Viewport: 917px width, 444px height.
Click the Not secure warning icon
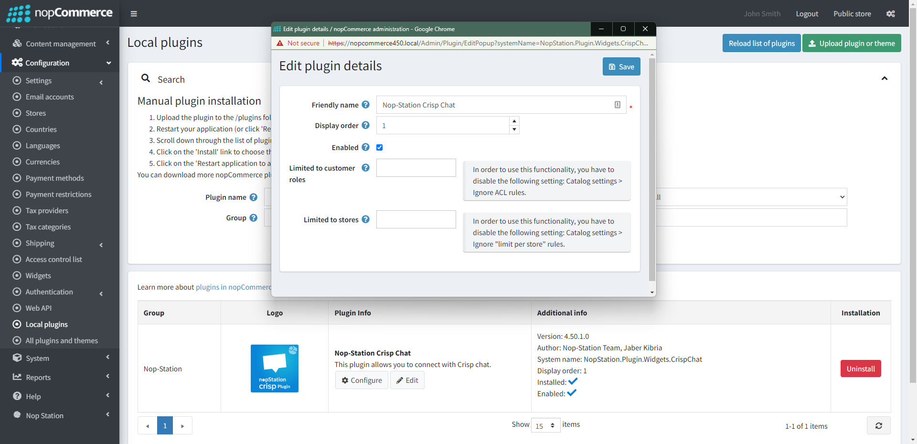280,43
